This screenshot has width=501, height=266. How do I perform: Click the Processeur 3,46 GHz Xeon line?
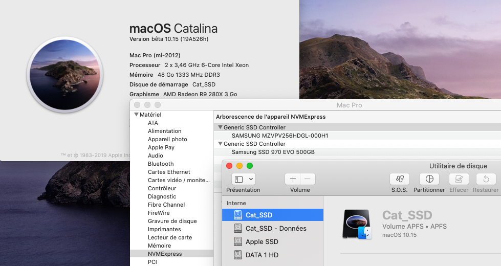tap(189, 65)
